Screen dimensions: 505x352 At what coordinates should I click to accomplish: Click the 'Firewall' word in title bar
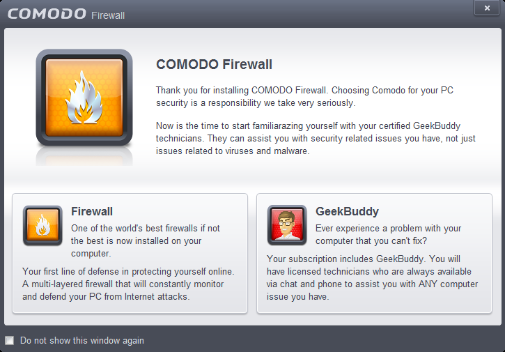coord(108,15)
